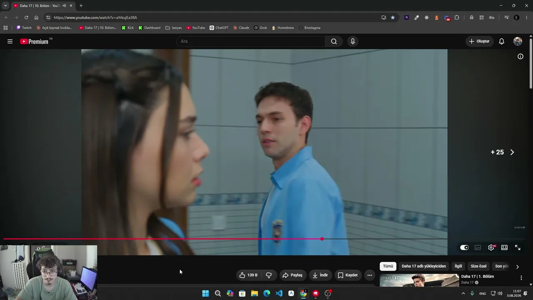Click the Chrome address bar URL
The width and height of the screenshot is (533, 300).
click(x=95, y=17)
